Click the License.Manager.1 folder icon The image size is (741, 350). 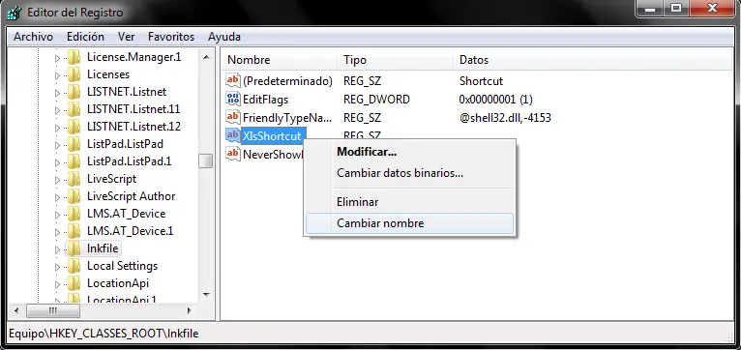click(74, 58)
